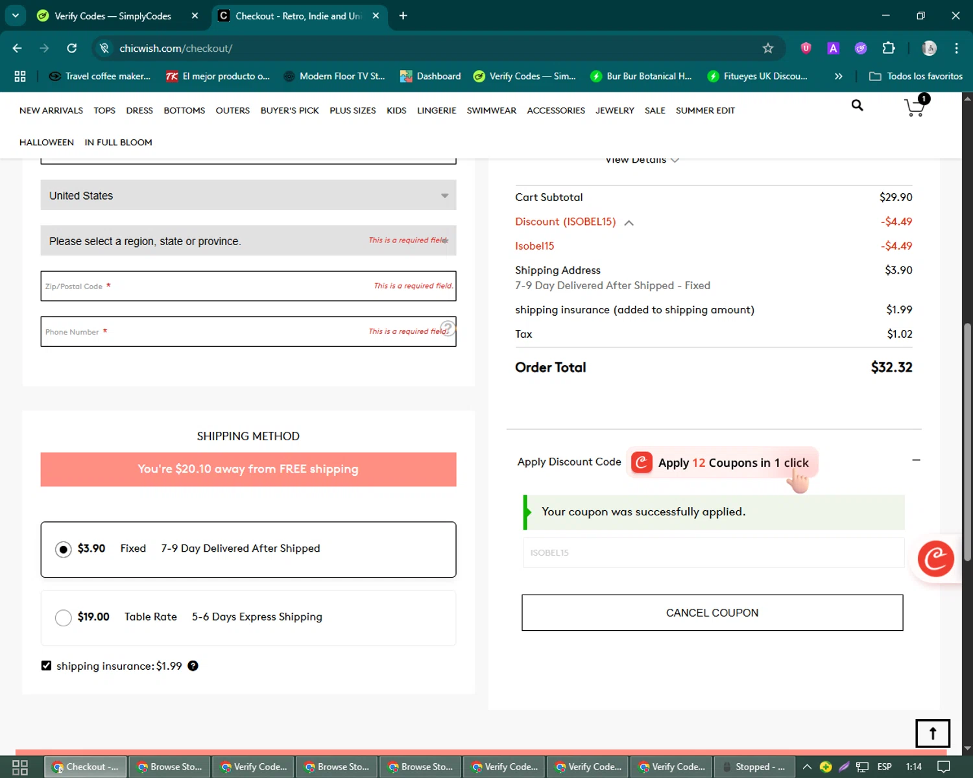The height and width of the screenshot is (778, 973).
Task: View site information icon in address bar
Action: point(104,48)
